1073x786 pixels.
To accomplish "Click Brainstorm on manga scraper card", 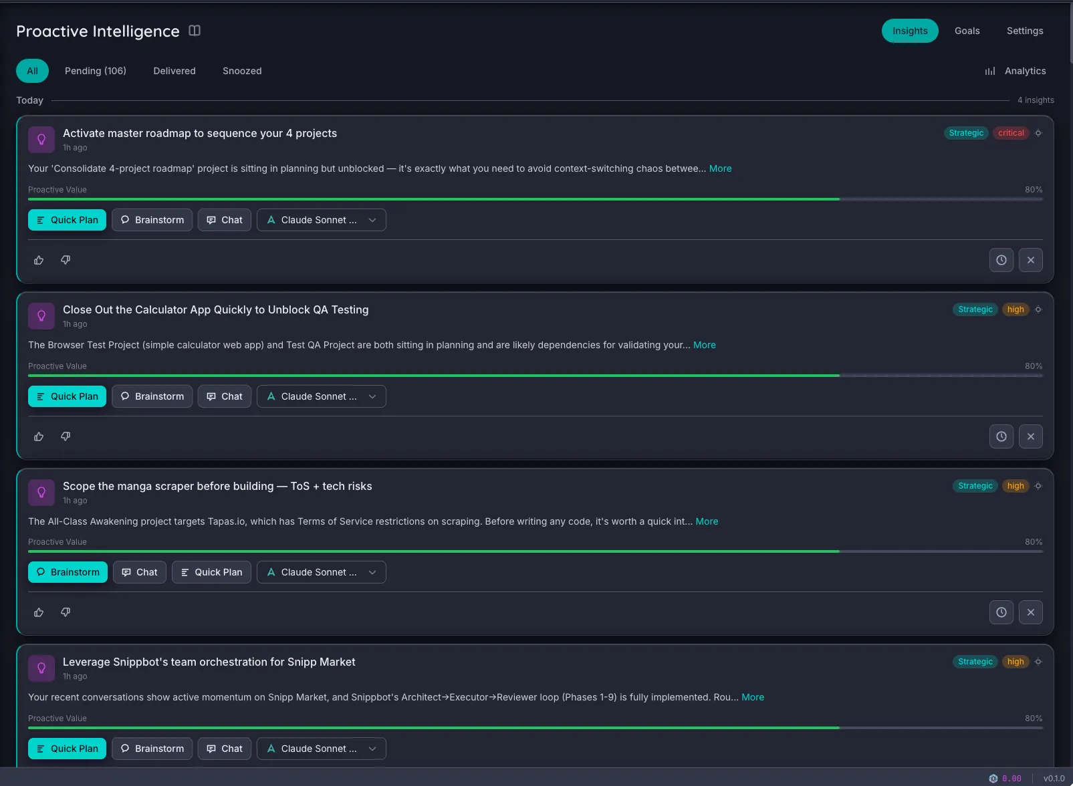I will pyautogui.click(x=68, y=572).
